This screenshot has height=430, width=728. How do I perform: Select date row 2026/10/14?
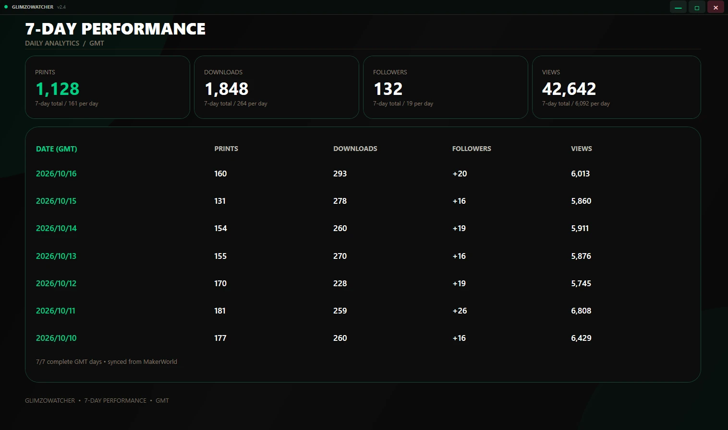[363, 228]
